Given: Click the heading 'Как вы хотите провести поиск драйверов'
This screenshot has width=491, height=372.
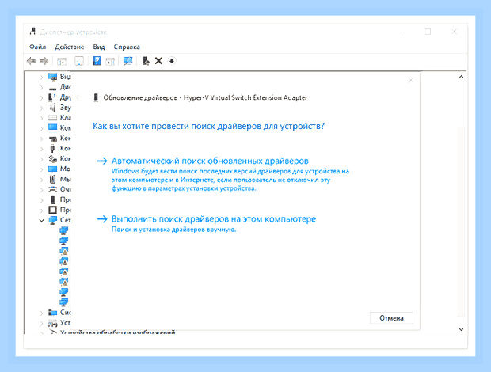Looking at the screenshot, I should (x=209, y=126).
